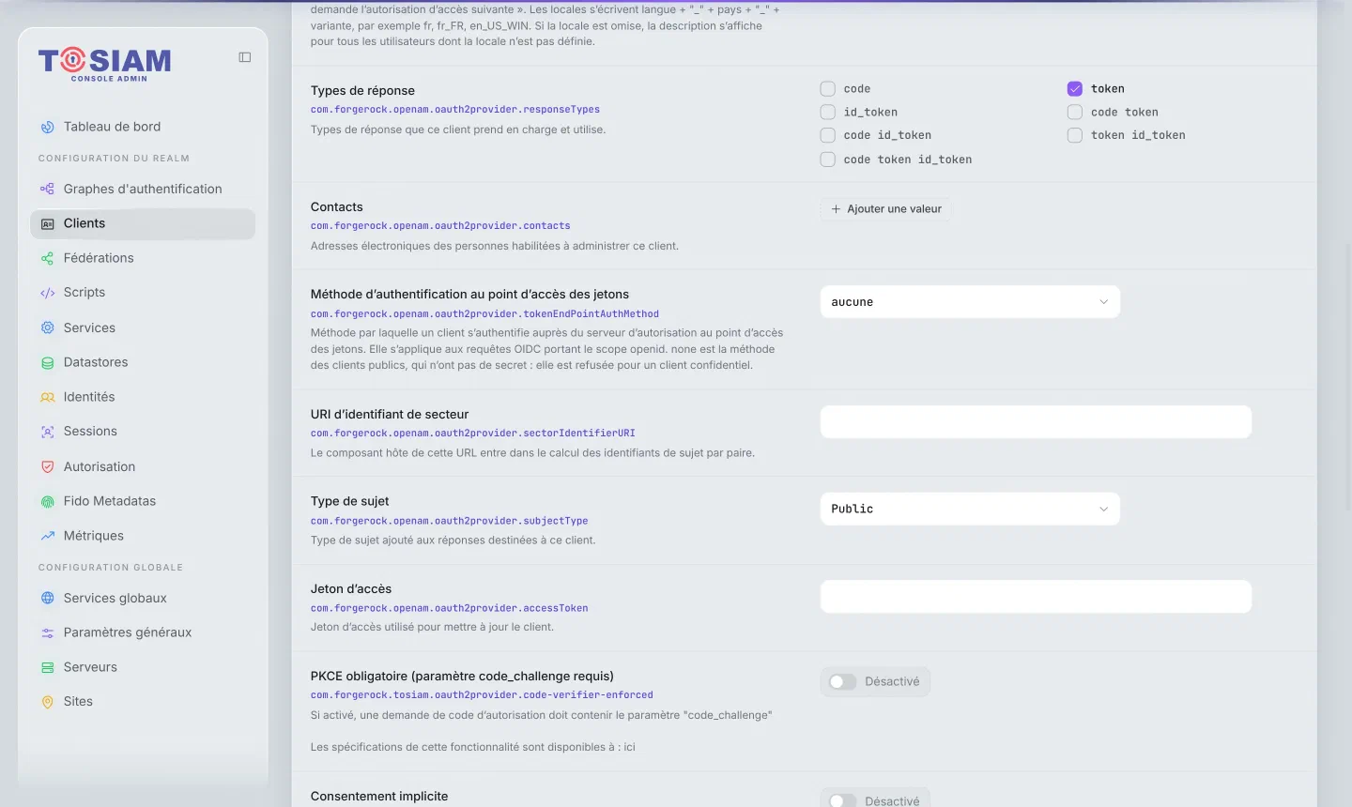This screenshot has height=807, width=1352.
Task: Open the Type de sujet dropdown
Action: [x=970, y=509]
